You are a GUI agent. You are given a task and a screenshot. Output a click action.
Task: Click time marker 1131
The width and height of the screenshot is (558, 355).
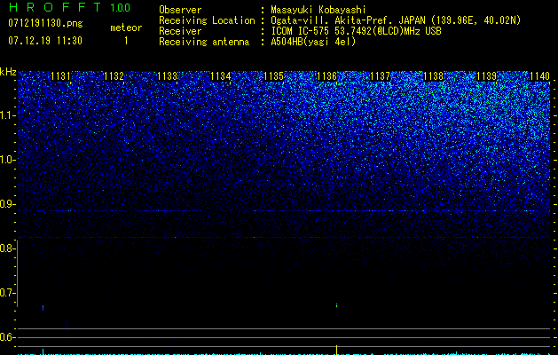[x=61, y=76]
